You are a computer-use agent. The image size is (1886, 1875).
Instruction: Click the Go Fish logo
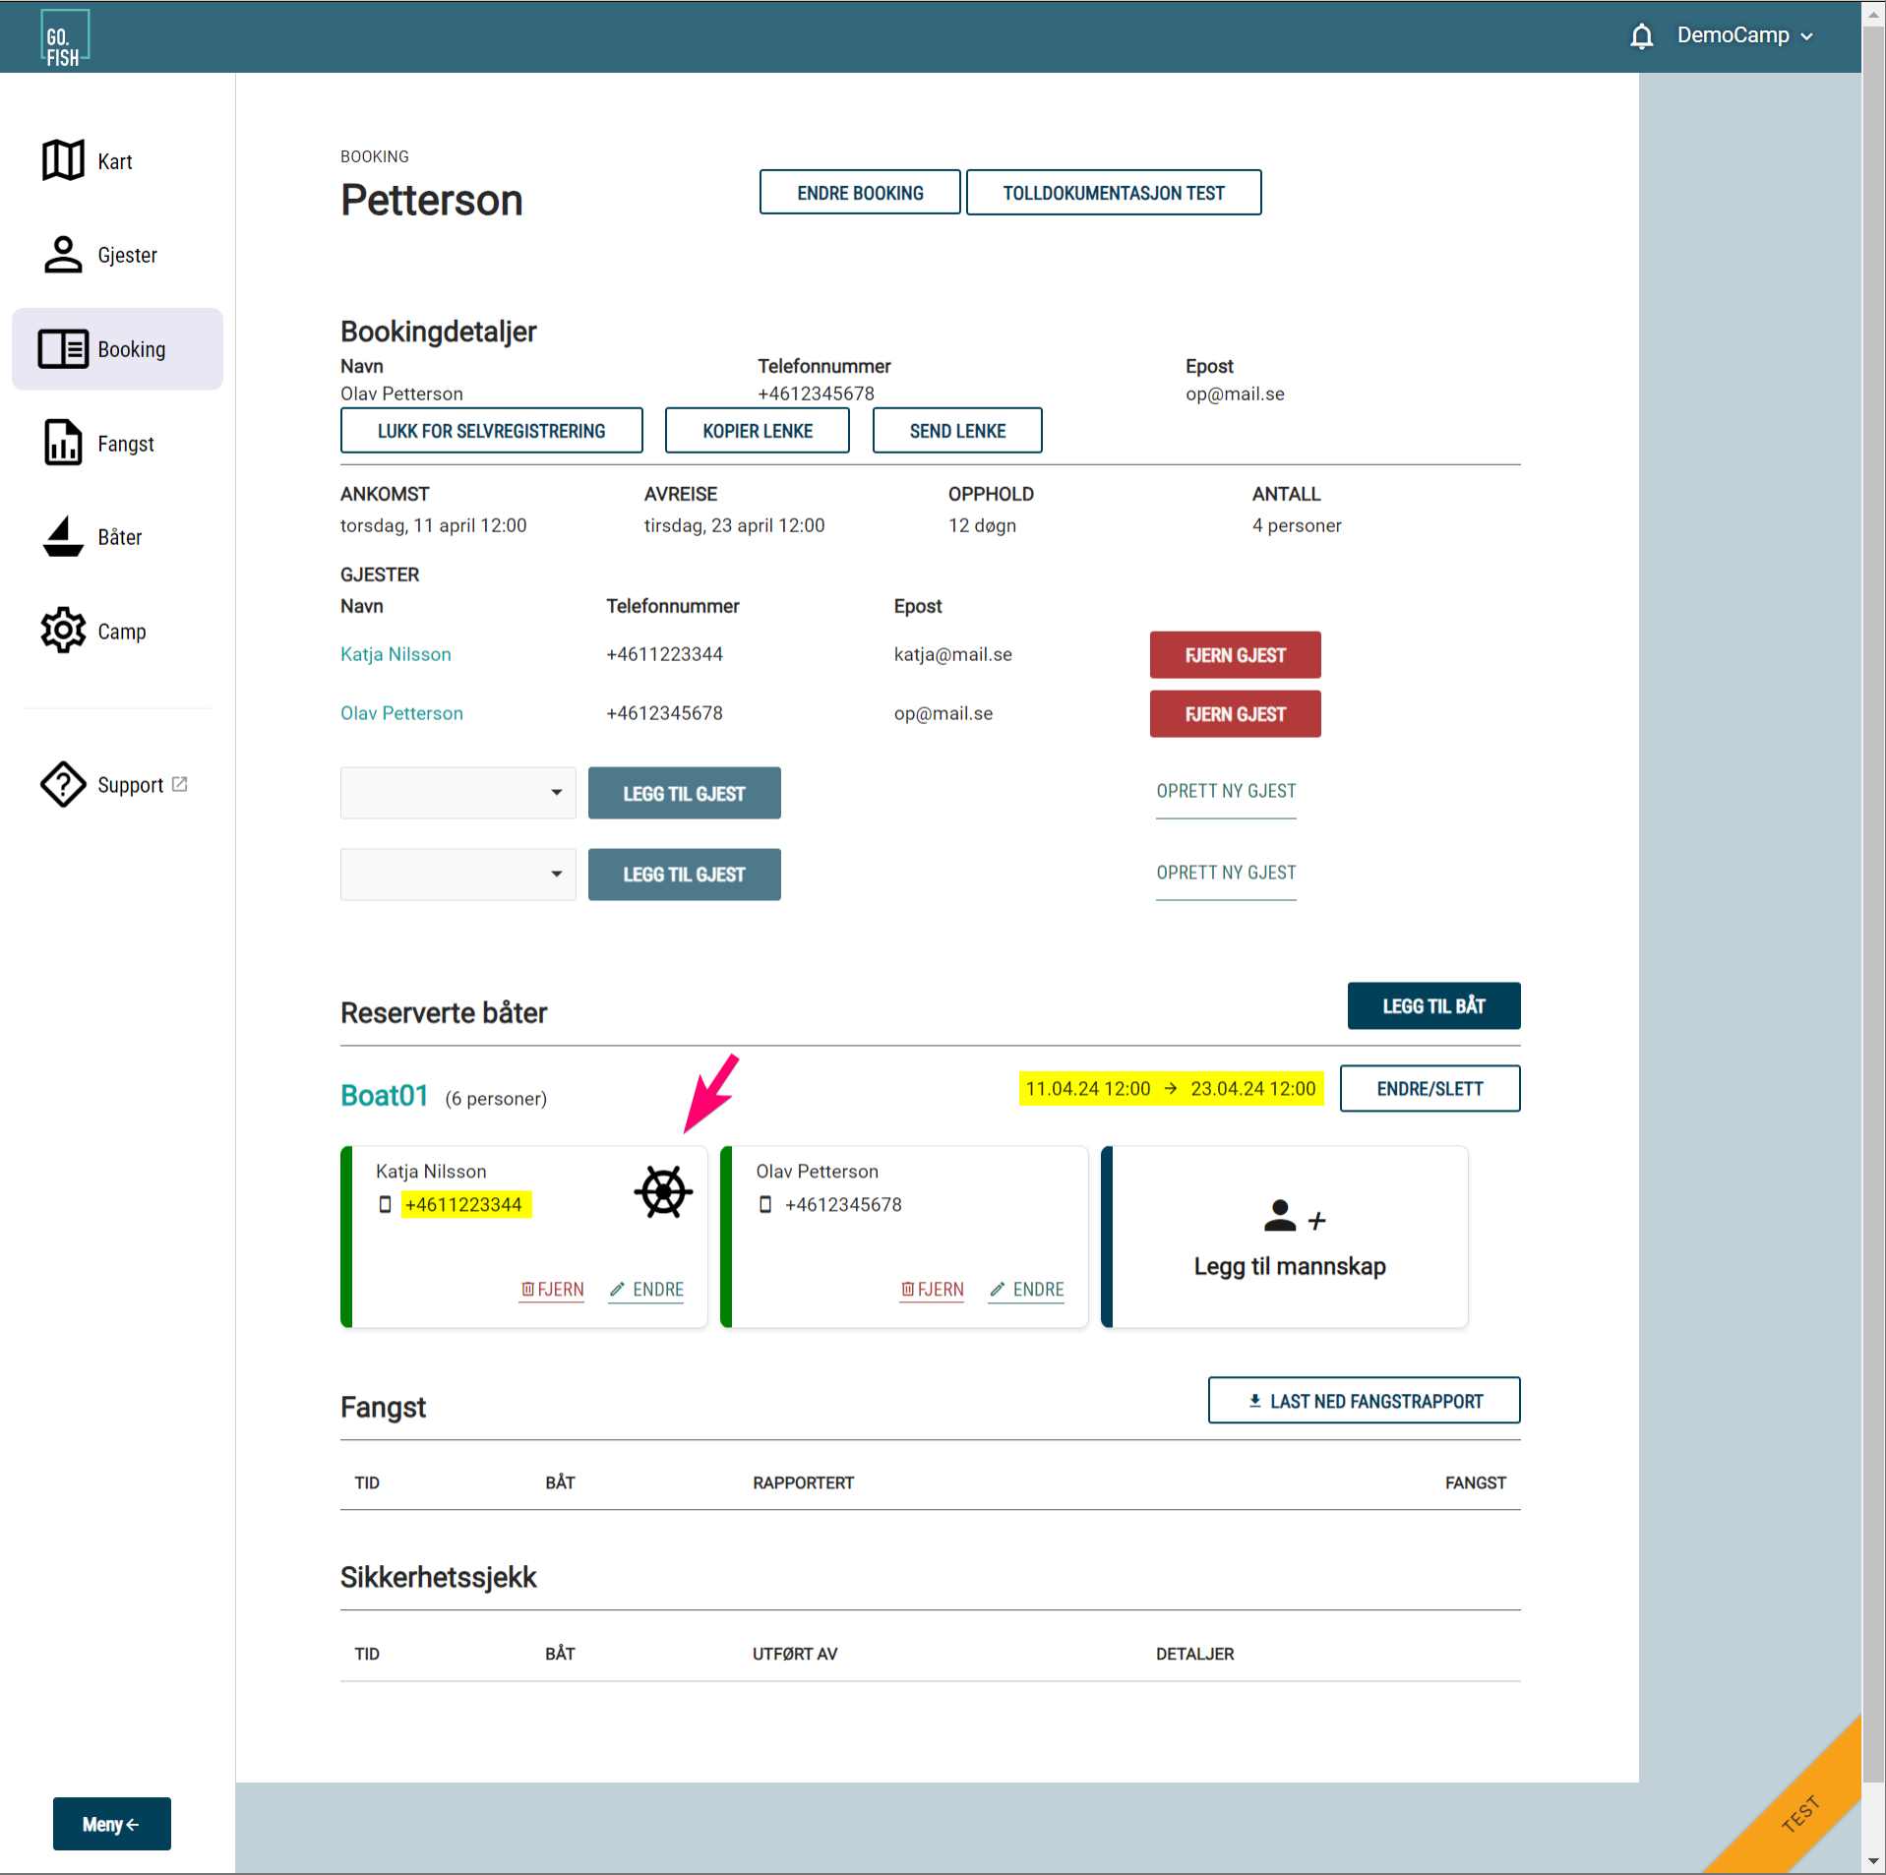pos(65,38)
